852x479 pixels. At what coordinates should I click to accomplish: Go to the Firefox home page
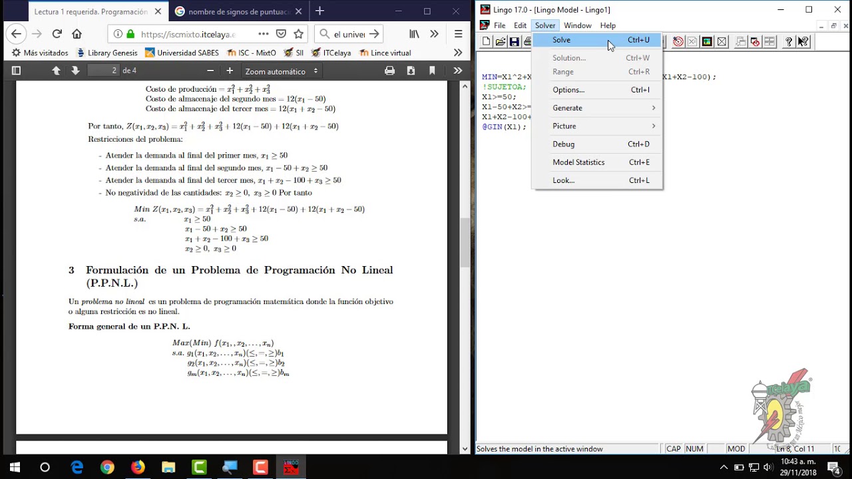point(77,34)
